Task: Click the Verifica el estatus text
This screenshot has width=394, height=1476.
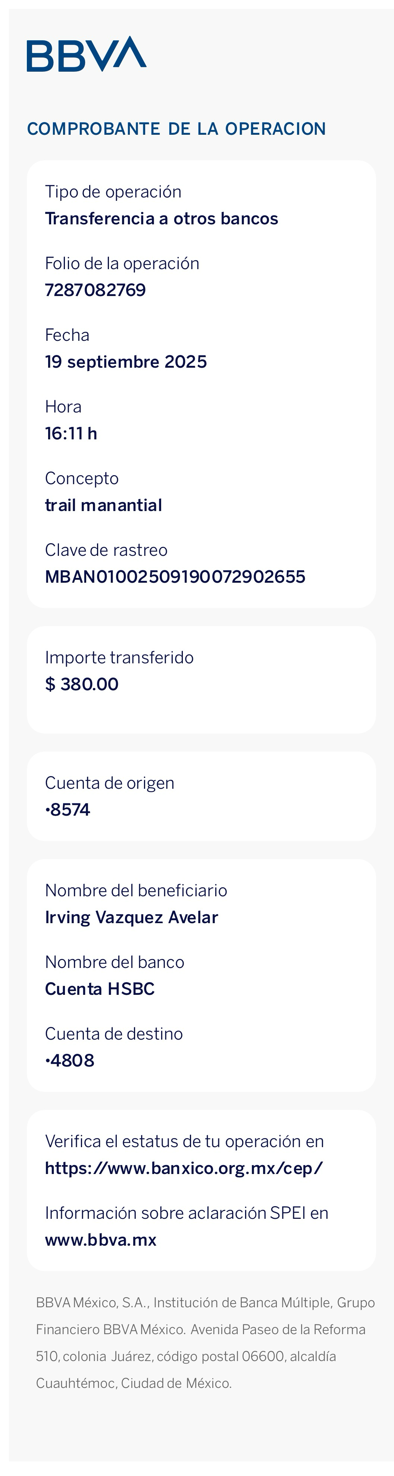Action: pyautogui.click(x=184, y=1141)
